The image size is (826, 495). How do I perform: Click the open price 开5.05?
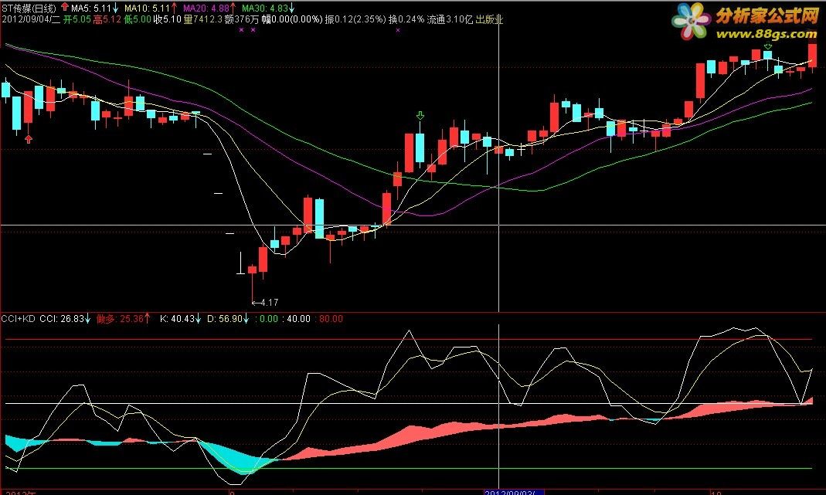tap(77, 19)
